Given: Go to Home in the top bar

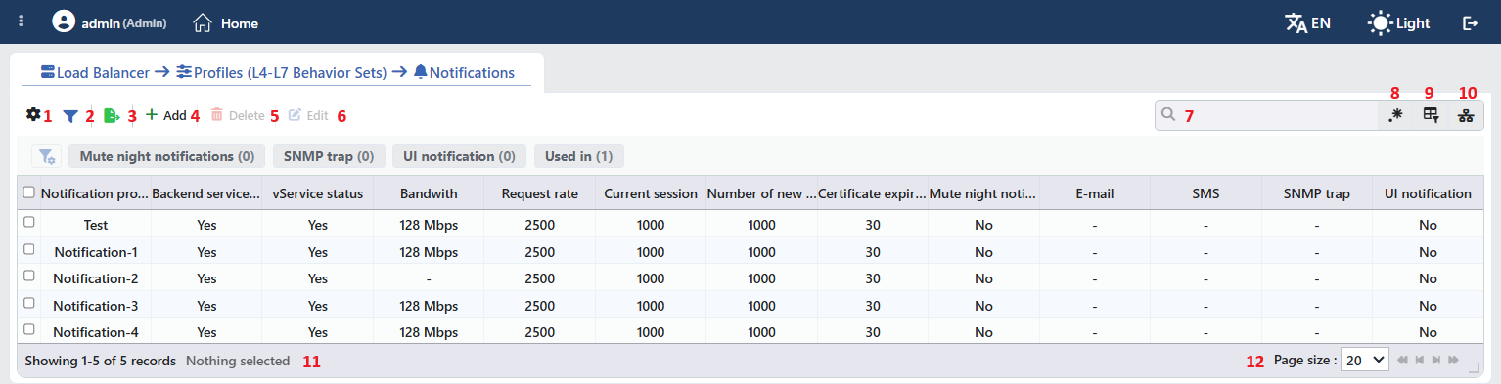Looking at the screenshot, I should tap(226, 22).
